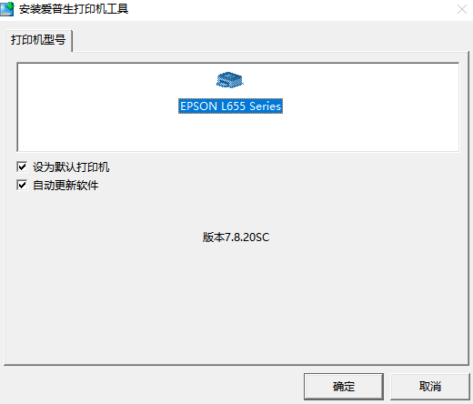This screenshot has height=404, width=473.
Task: Click the 取消 button
Action: tap(429, 387)
